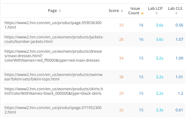This screenshot has height=118, width=190.
Task: Open productpage.0590363001.html URL
Action: (x=53, y=25)
